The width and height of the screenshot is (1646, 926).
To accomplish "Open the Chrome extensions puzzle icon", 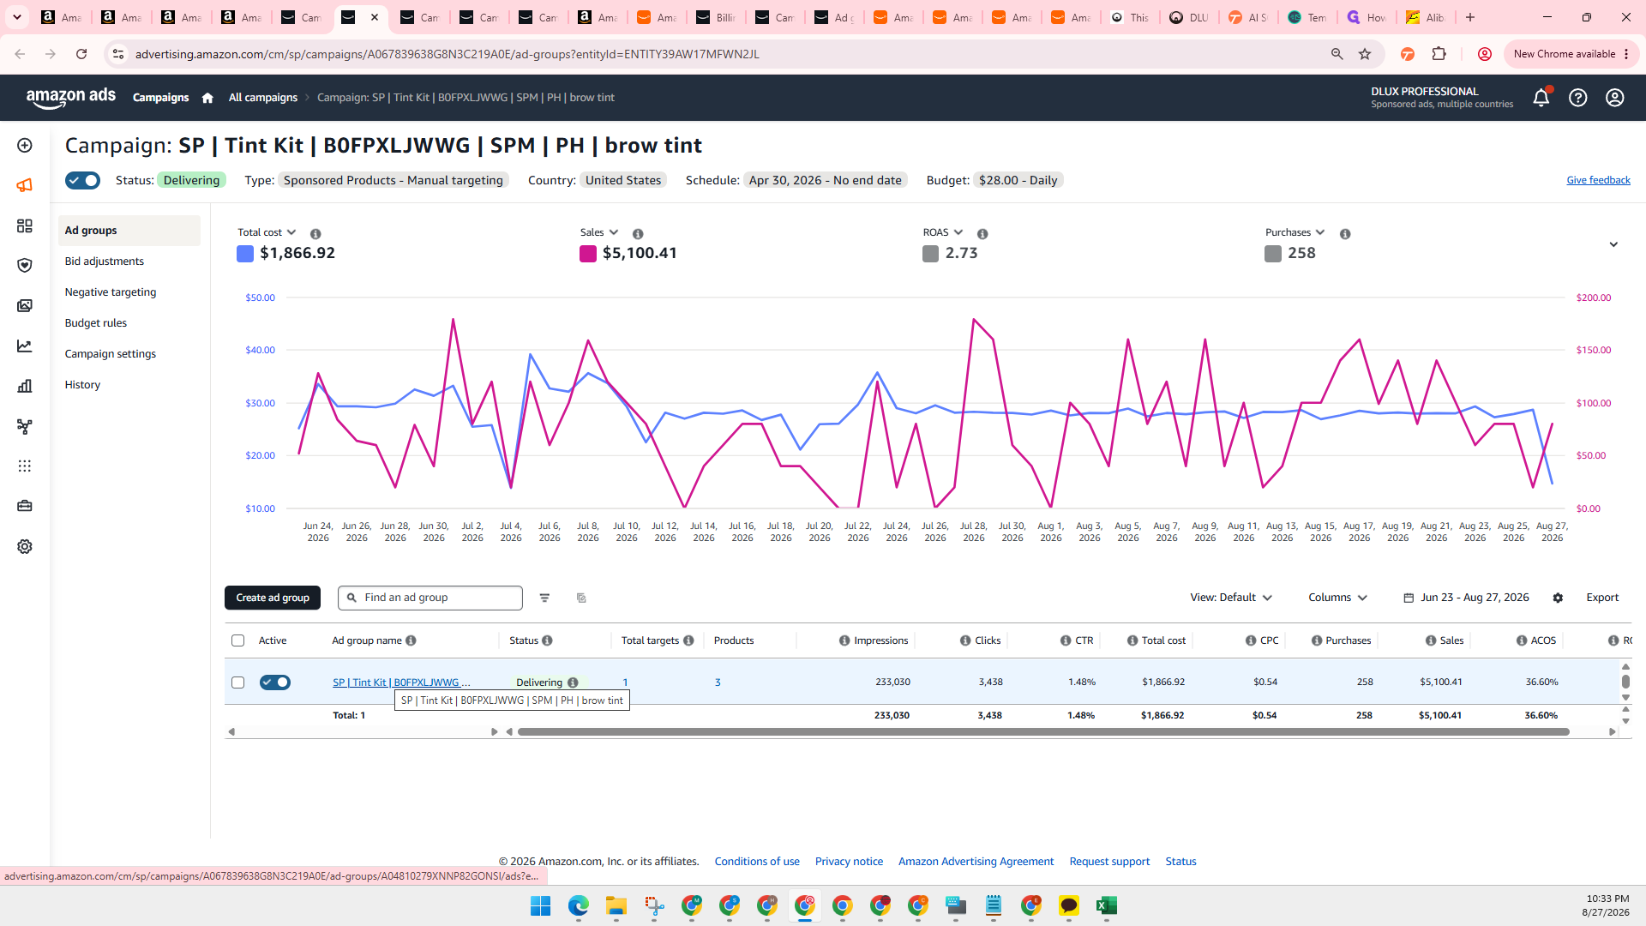I will [1439, 54].
